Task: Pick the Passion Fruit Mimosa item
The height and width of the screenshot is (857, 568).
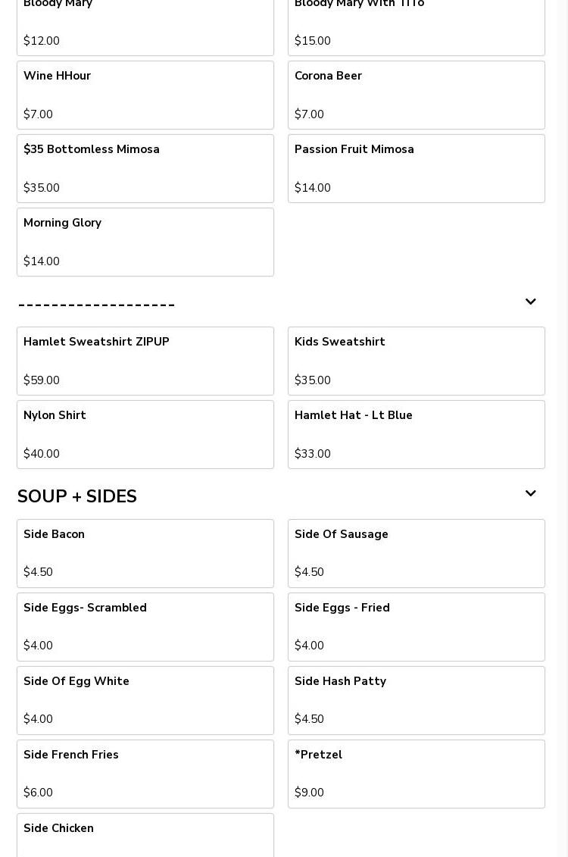Action: [x=417, y=168]
